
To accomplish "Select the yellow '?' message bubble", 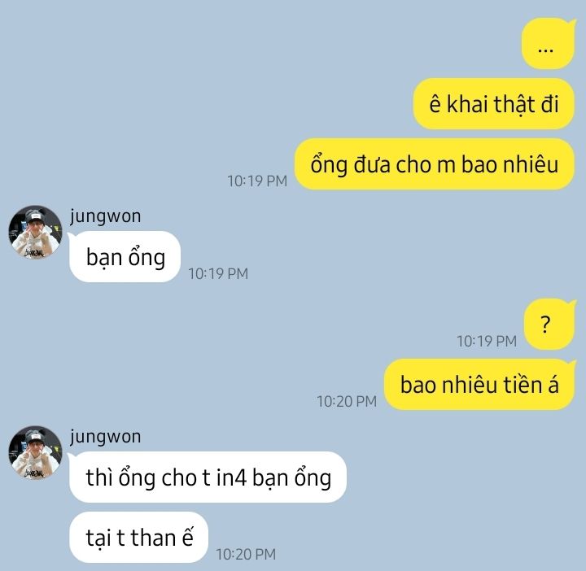I will pyautogui.click(x=549, y=325).
